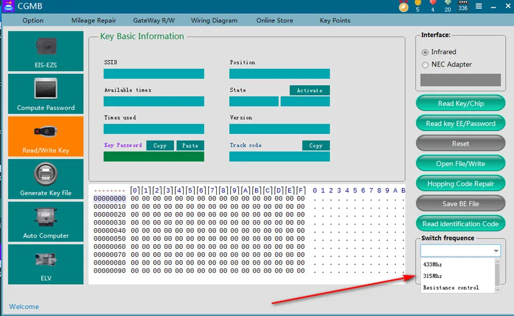Click the gold medal coin icon
514x316 pixels.
[403, 7]
